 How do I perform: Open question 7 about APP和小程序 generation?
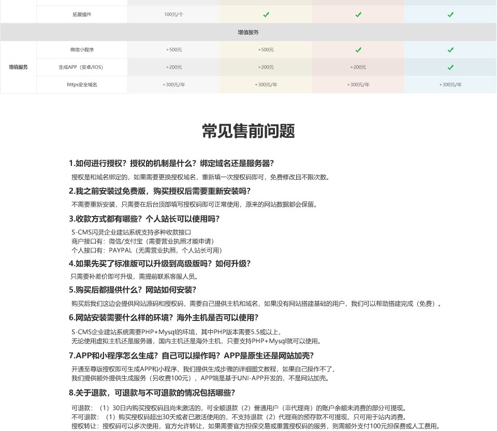191,356
